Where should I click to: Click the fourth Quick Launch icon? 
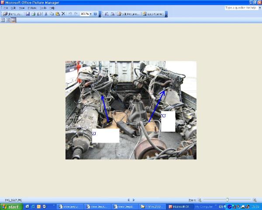[x=44, y=206]
